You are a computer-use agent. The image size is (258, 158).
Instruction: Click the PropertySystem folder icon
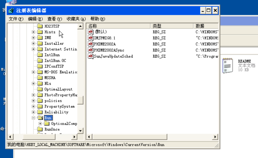[40, 106]
